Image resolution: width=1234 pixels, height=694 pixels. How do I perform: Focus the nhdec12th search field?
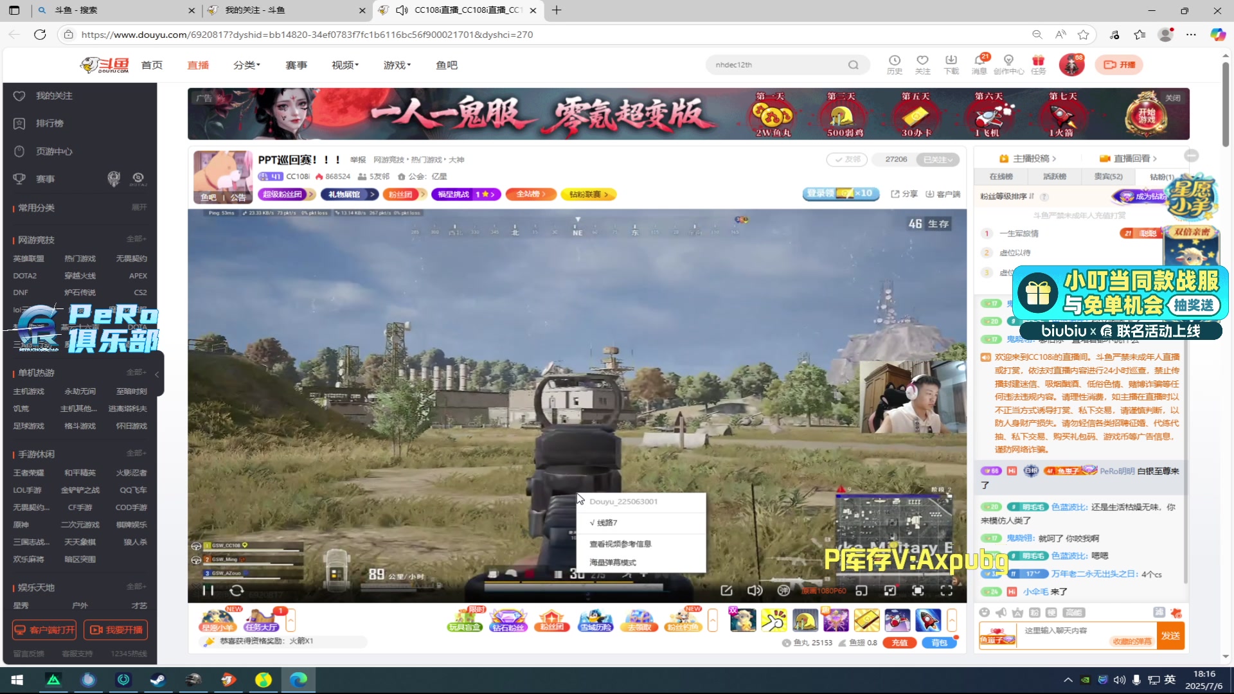click(778, 65)
